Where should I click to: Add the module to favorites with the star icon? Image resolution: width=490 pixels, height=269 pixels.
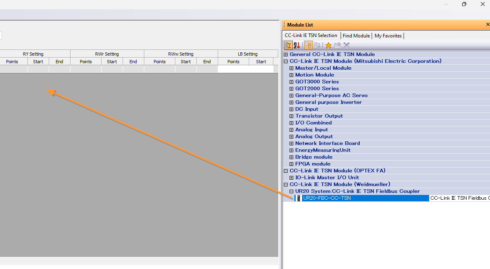(x=328, y=45)
